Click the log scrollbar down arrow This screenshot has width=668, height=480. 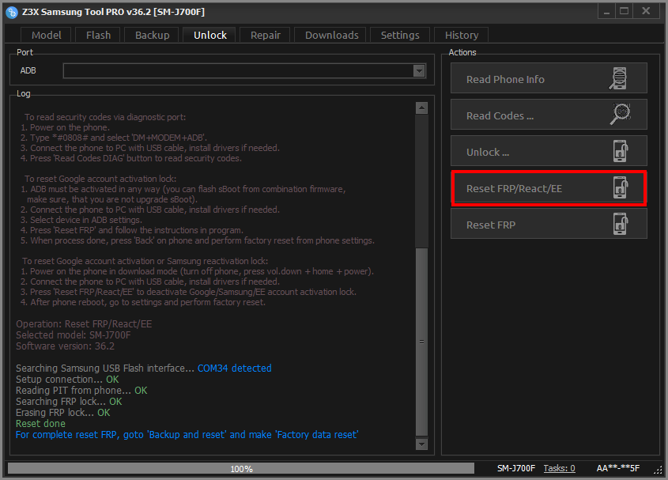point(421,444)
